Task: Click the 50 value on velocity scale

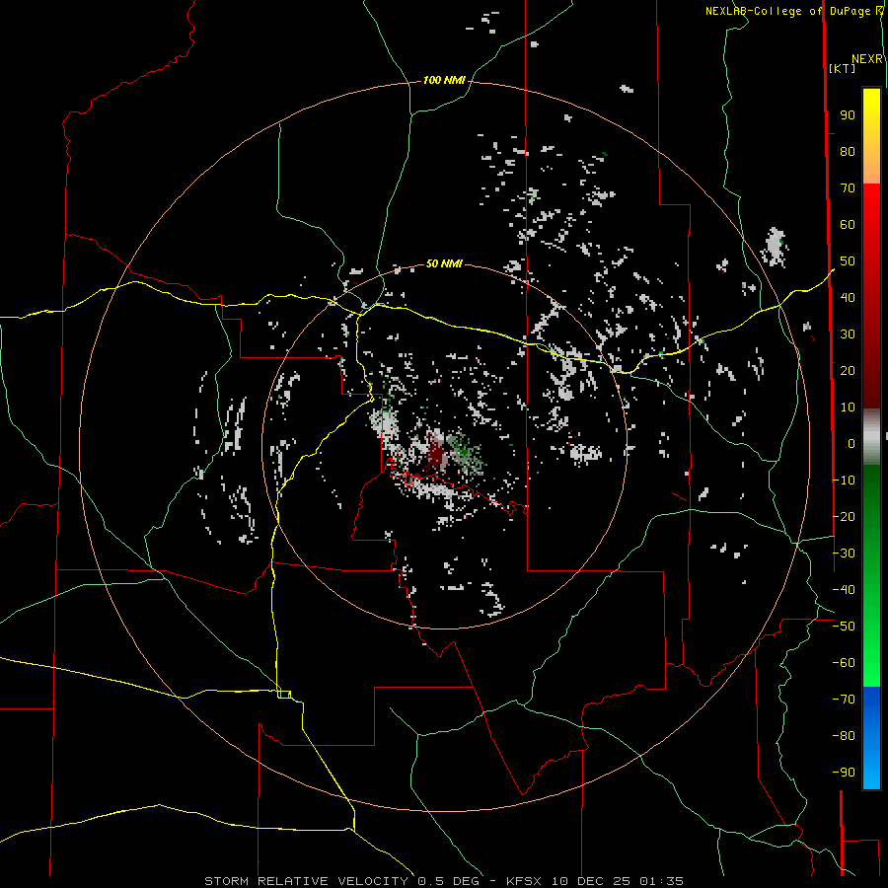Action: click(x=848, y=261)
